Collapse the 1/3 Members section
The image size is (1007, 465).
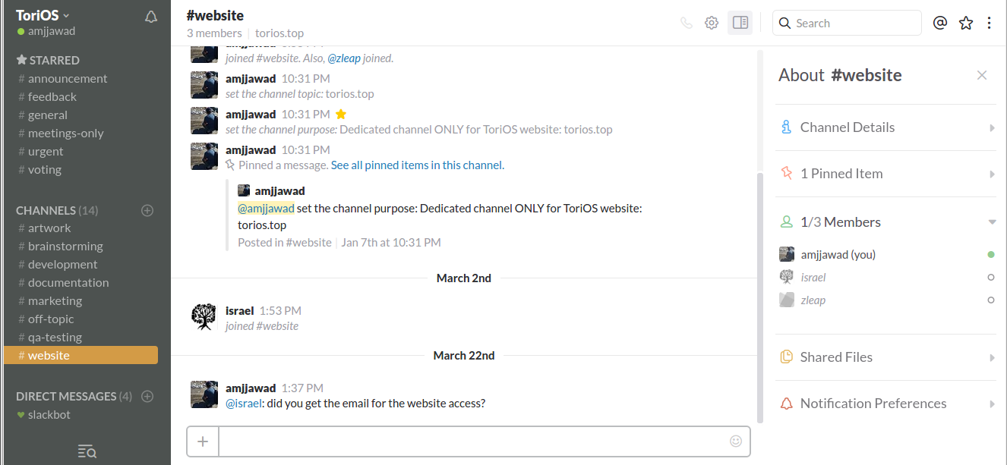992,222
